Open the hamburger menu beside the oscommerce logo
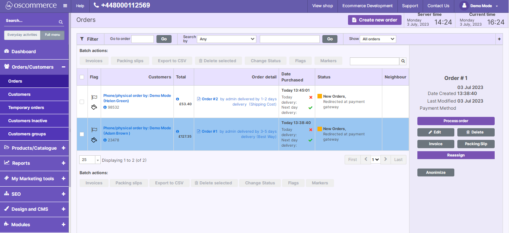Image resolution: width=509 pixels, height=233 pixels. [65, 6]
